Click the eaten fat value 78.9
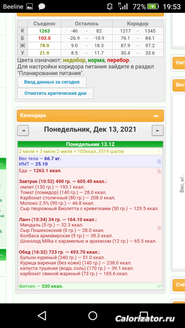This screenshot has height=328, width=185. [44, 46]
